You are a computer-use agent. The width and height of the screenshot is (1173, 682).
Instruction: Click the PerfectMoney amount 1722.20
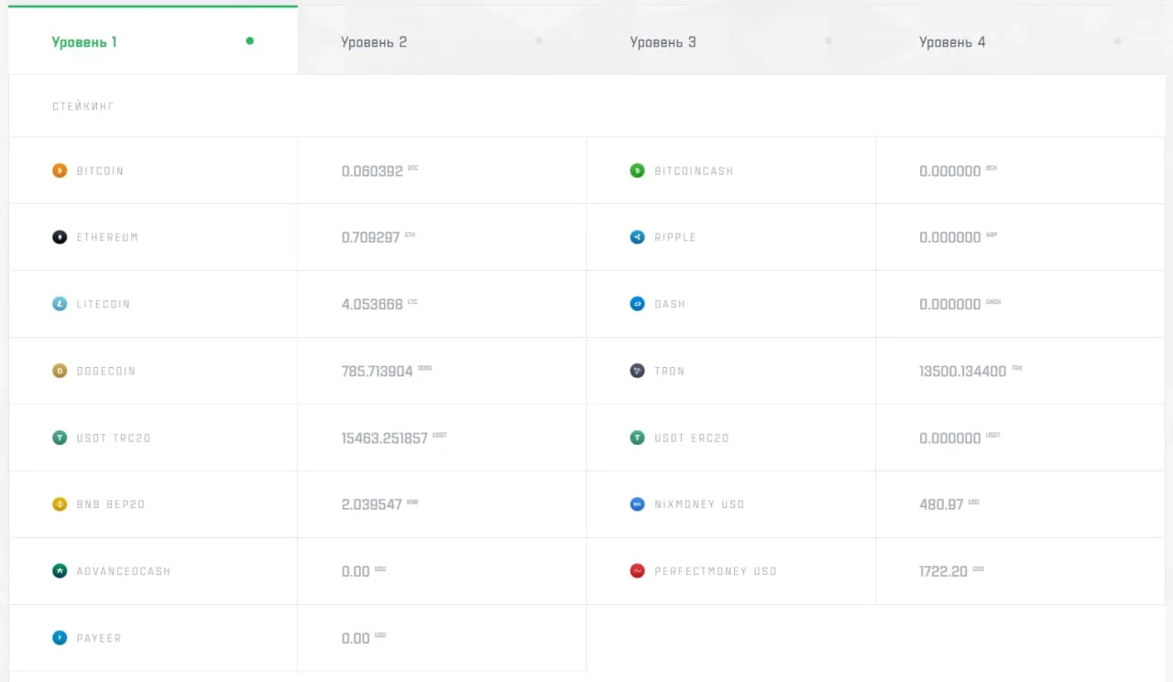point(944,571)
